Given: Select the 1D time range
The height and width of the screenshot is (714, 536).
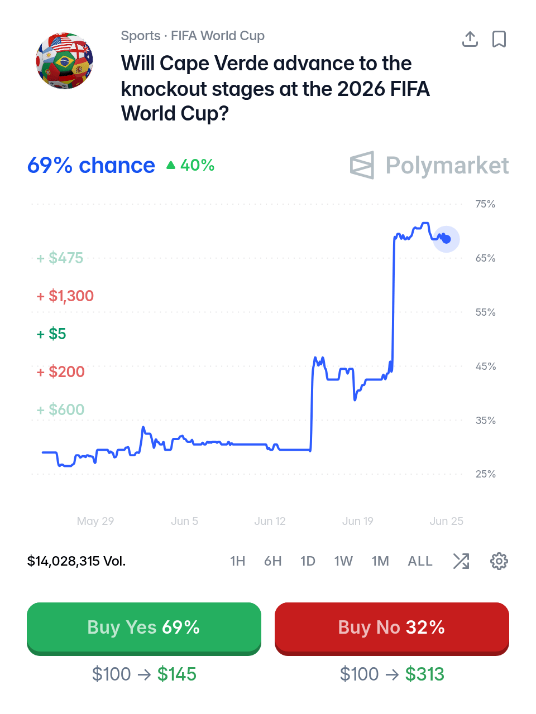Looking at the screenshot, I should [x=308, y=561].
